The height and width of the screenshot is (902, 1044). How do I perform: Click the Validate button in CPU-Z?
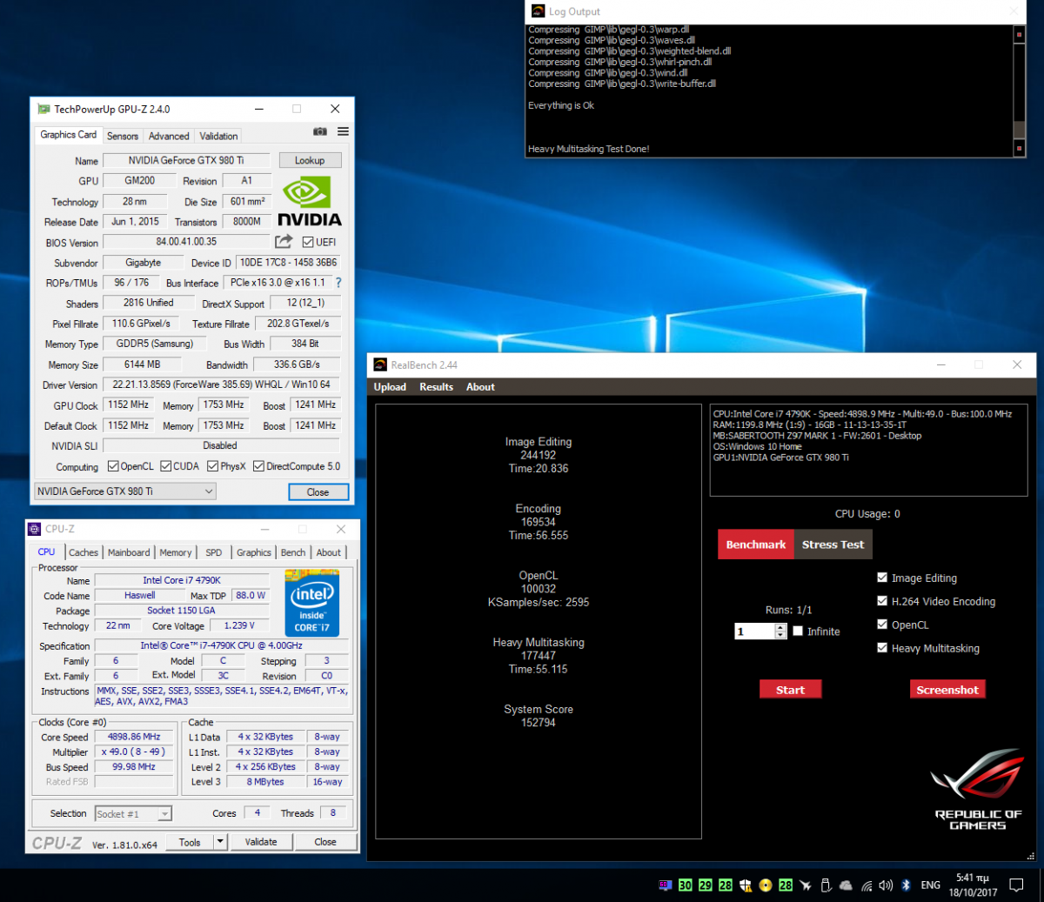point(261,842)
